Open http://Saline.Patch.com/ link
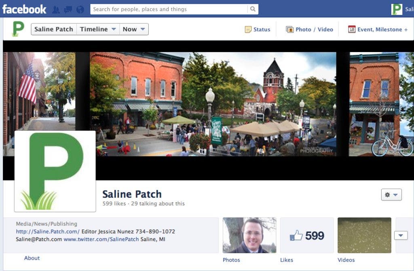414x271 pixels. click(x=48, y=231)
